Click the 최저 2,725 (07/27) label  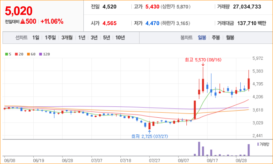pos(149,136)
